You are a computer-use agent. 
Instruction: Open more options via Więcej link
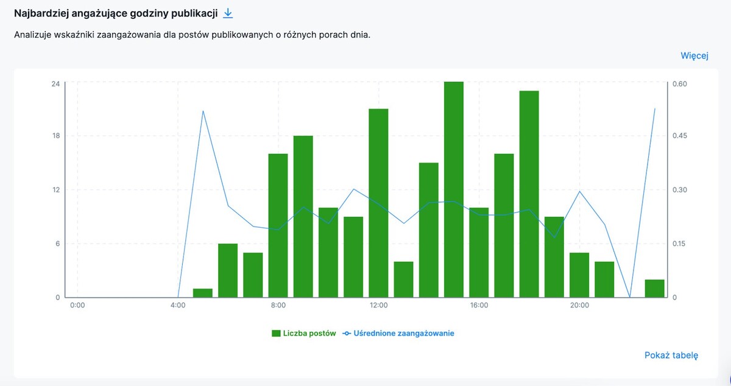(x=695, y=55)
